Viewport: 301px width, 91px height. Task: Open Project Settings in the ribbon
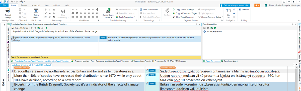point(8,13)
